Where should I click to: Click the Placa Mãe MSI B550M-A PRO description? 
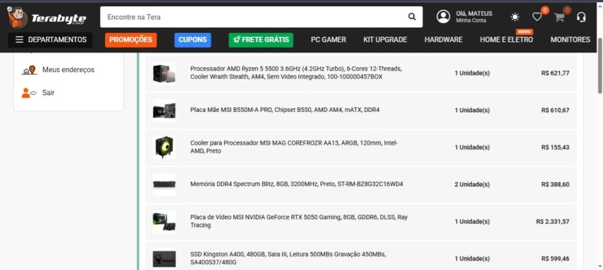coord(285,110)
